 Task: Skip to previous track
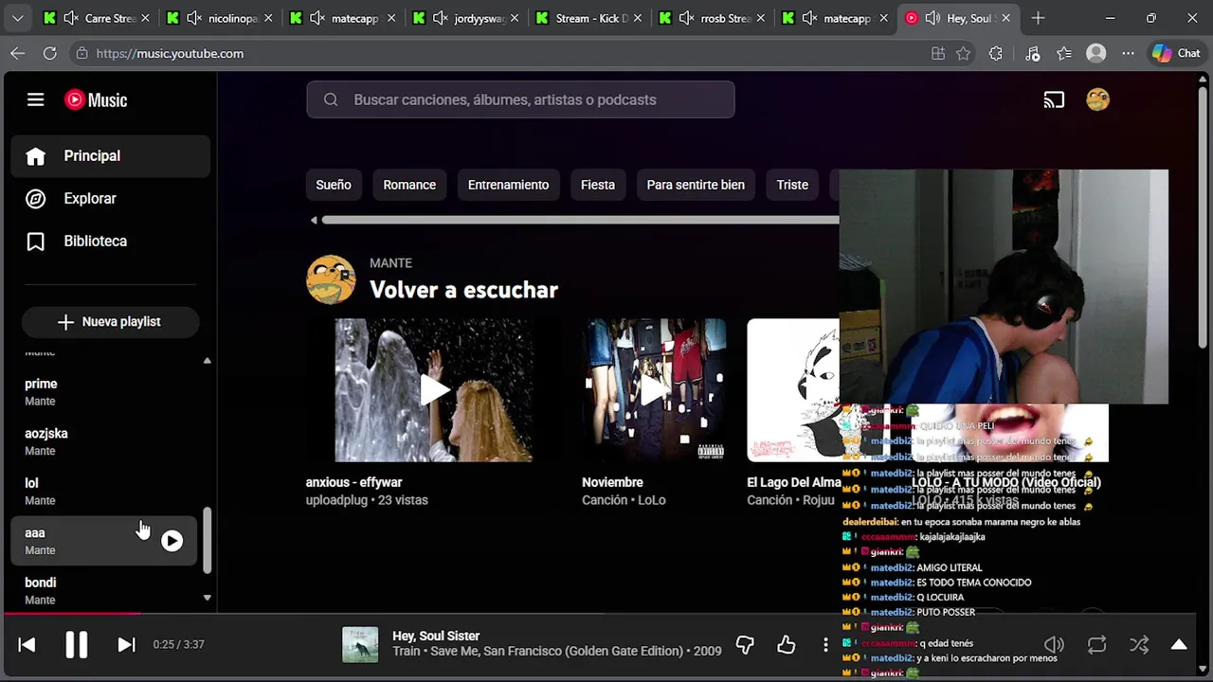pos(27,645)
